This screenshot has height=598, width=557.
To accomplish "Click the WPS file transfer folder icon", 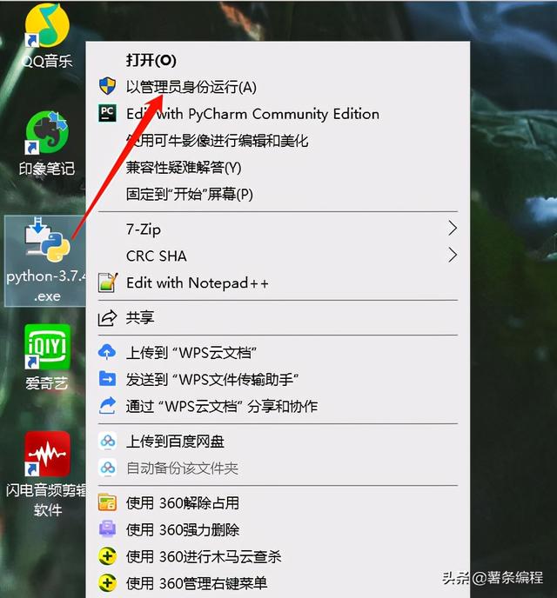I will 107,379.
